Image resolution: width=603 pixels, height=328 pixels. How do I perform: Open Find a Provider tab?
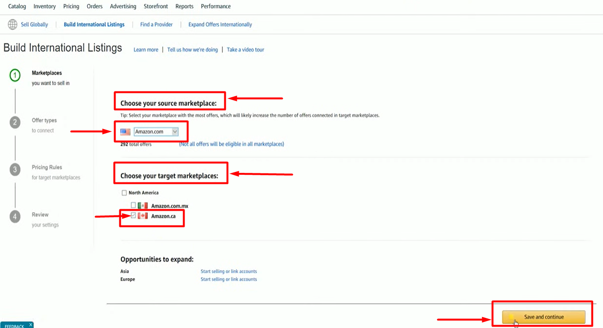pos(156,24)
